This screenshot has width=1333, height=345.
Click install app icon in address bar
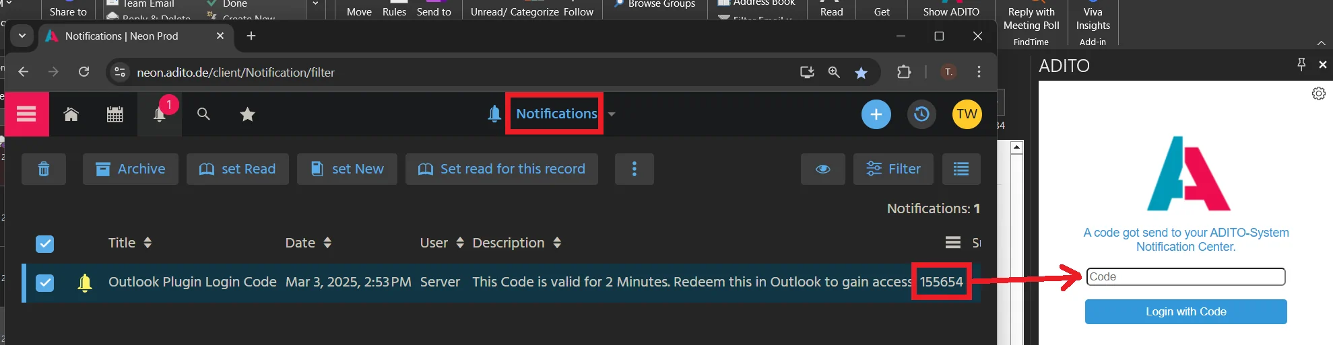click(x=807, y=72)
